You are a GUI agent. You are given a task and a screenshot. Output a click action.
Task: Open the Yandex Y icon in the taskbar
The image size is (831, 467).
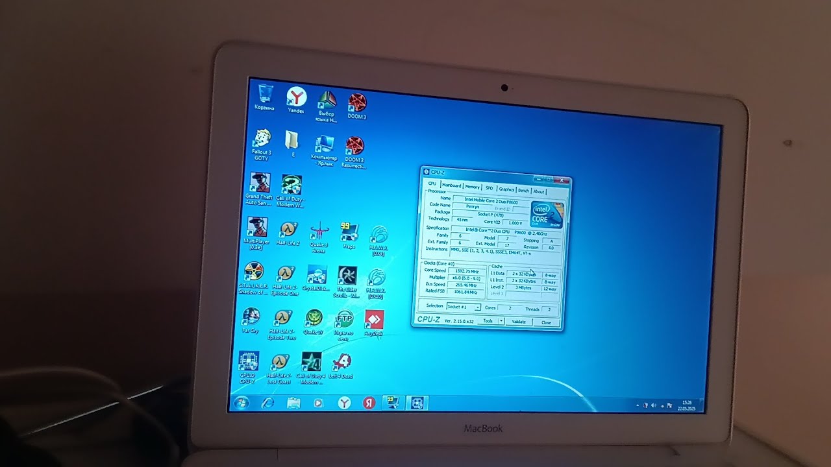click(x=344, y=403)
